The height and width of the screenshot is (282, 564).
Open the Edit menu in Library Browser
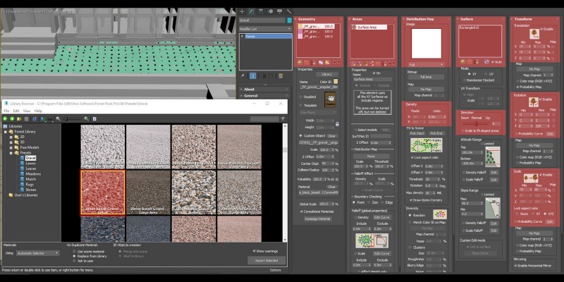17,111
